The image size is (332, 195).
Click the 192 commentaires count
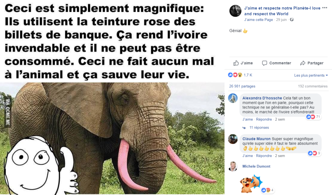click(313, 86)
